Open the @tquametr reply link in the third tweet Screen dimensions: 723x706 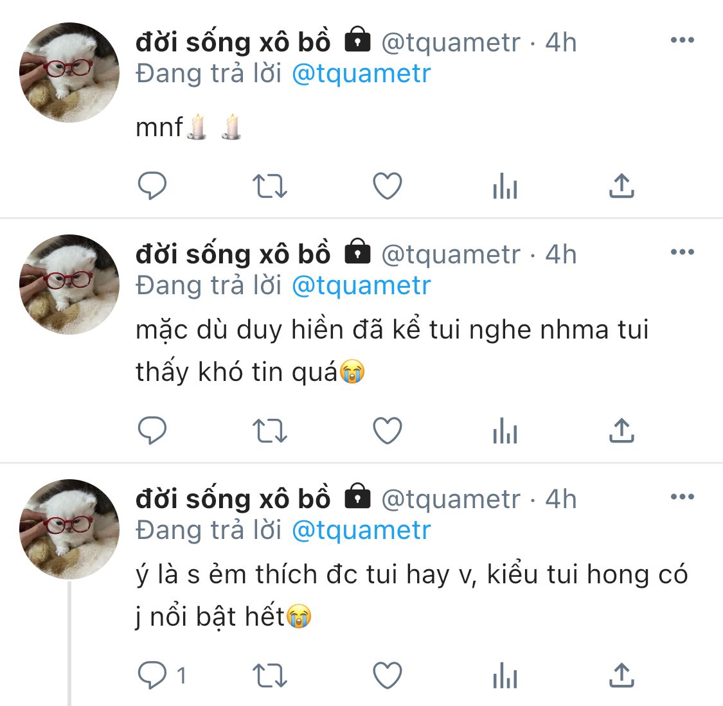coord(361,531)
